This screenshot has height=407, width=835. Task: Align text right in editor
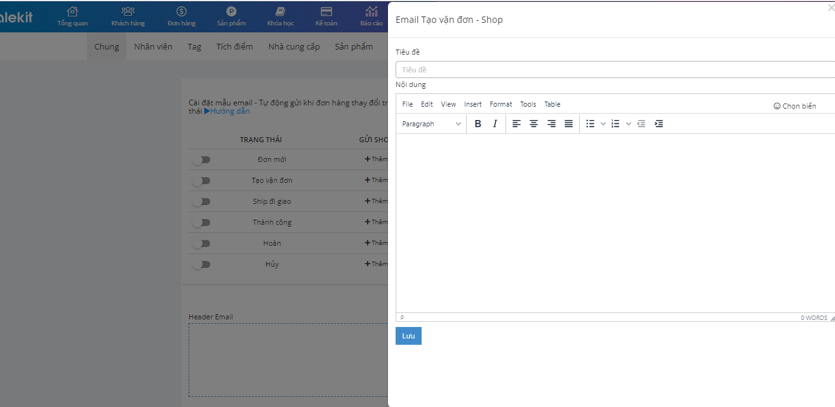coord(551,124)
